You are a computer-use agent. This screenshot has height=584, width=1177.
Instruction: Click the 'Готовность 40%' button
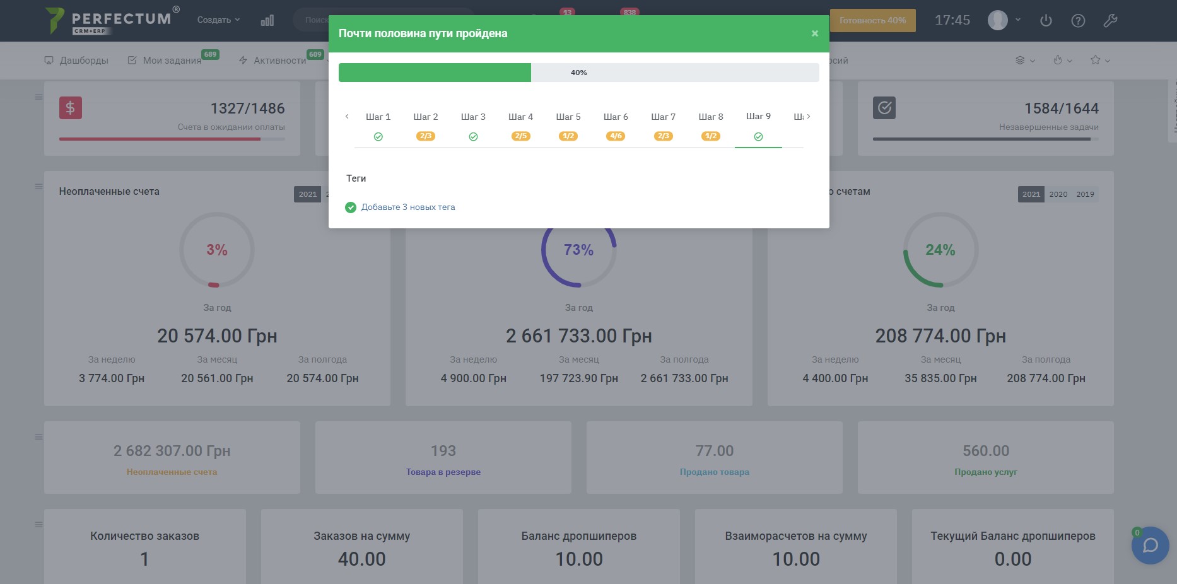(x=872, y=20)
